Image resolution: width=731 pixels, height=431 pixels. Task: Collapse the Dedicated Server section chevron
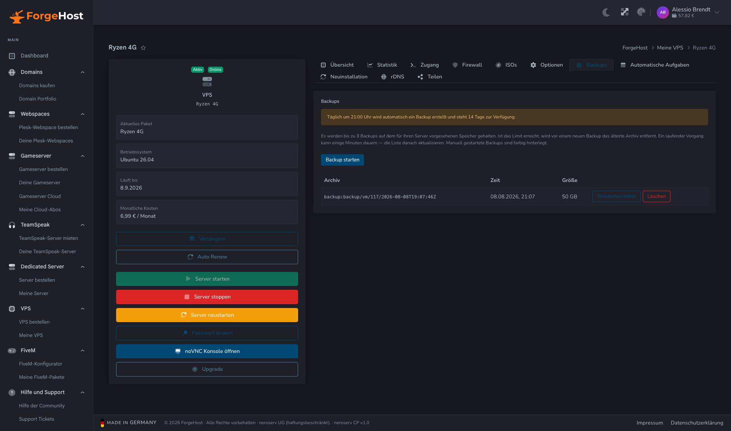[x=83, y=267]
